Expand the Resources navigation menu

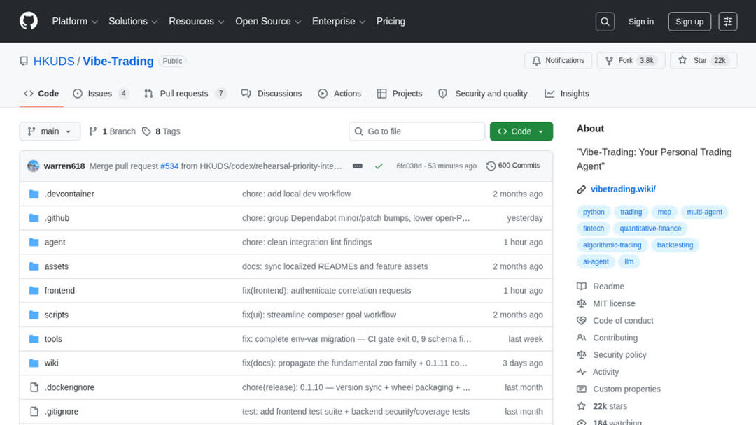196,22
